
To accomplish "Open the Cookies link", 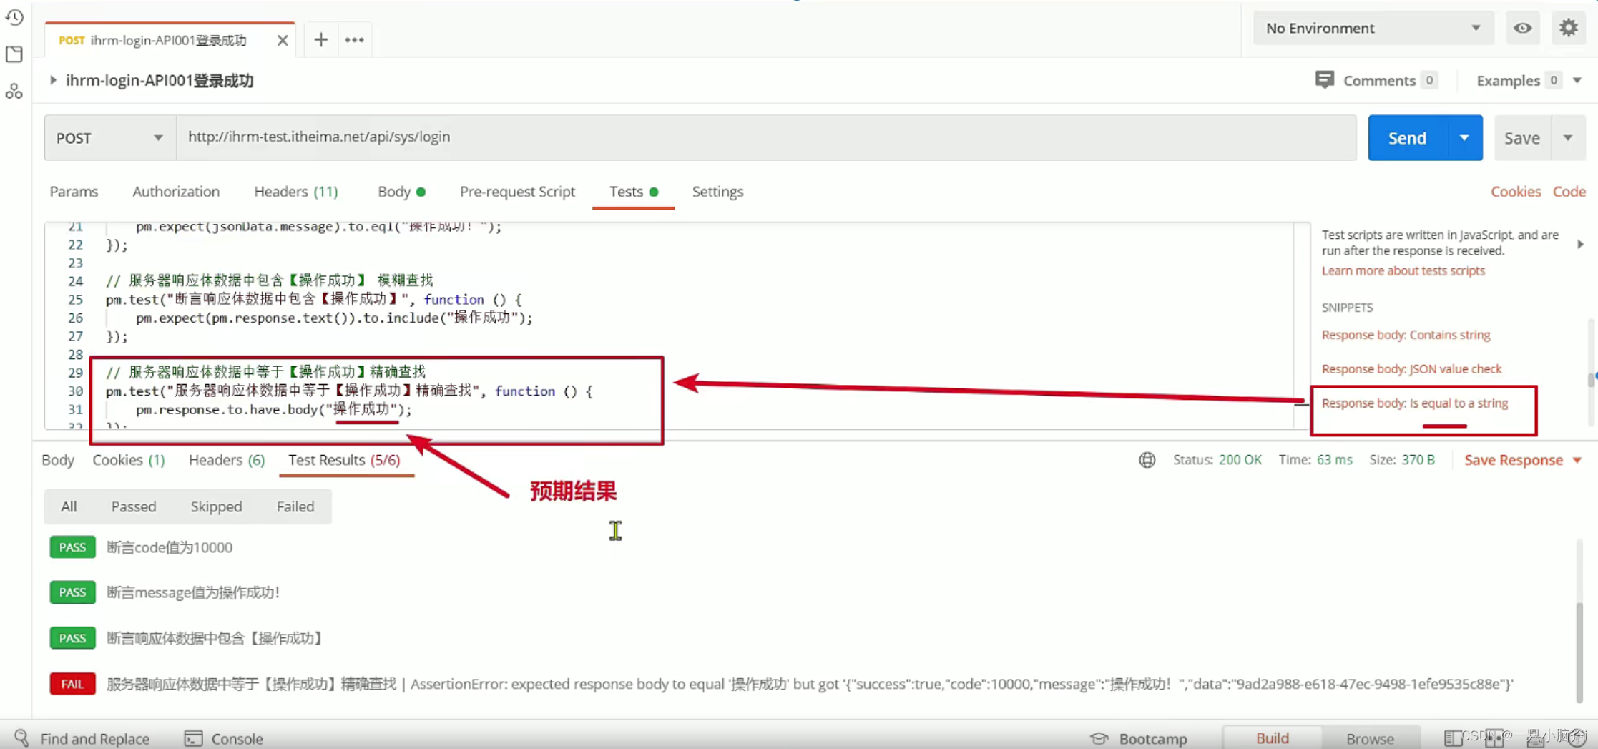I will (x=1515, y=192).
